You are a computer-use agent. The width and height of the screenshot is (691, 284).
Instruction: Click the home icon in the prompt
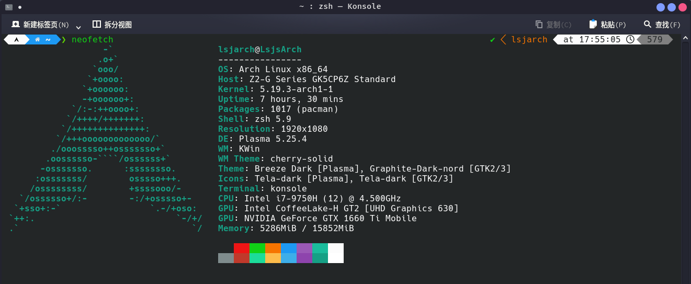click(x=37, y=40)
